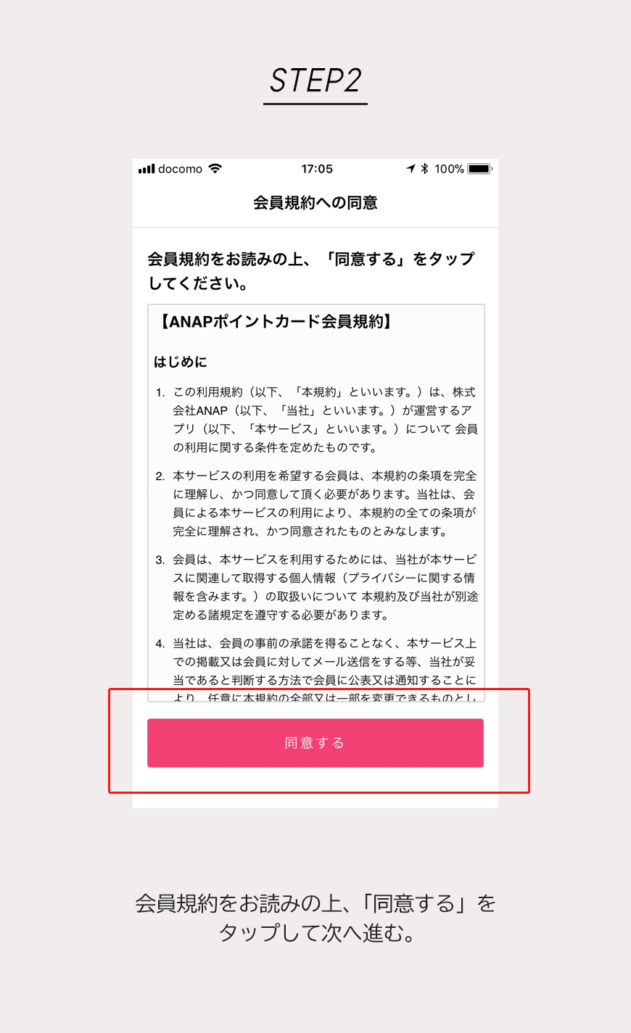Click terms clause number 4 text
This screenshot has height=1033, width=631.
point(317,669)
